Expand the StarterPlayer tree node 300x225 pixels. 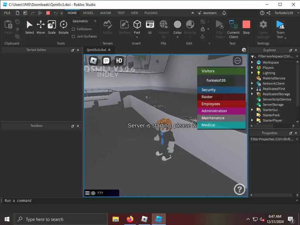coord(252,120)
